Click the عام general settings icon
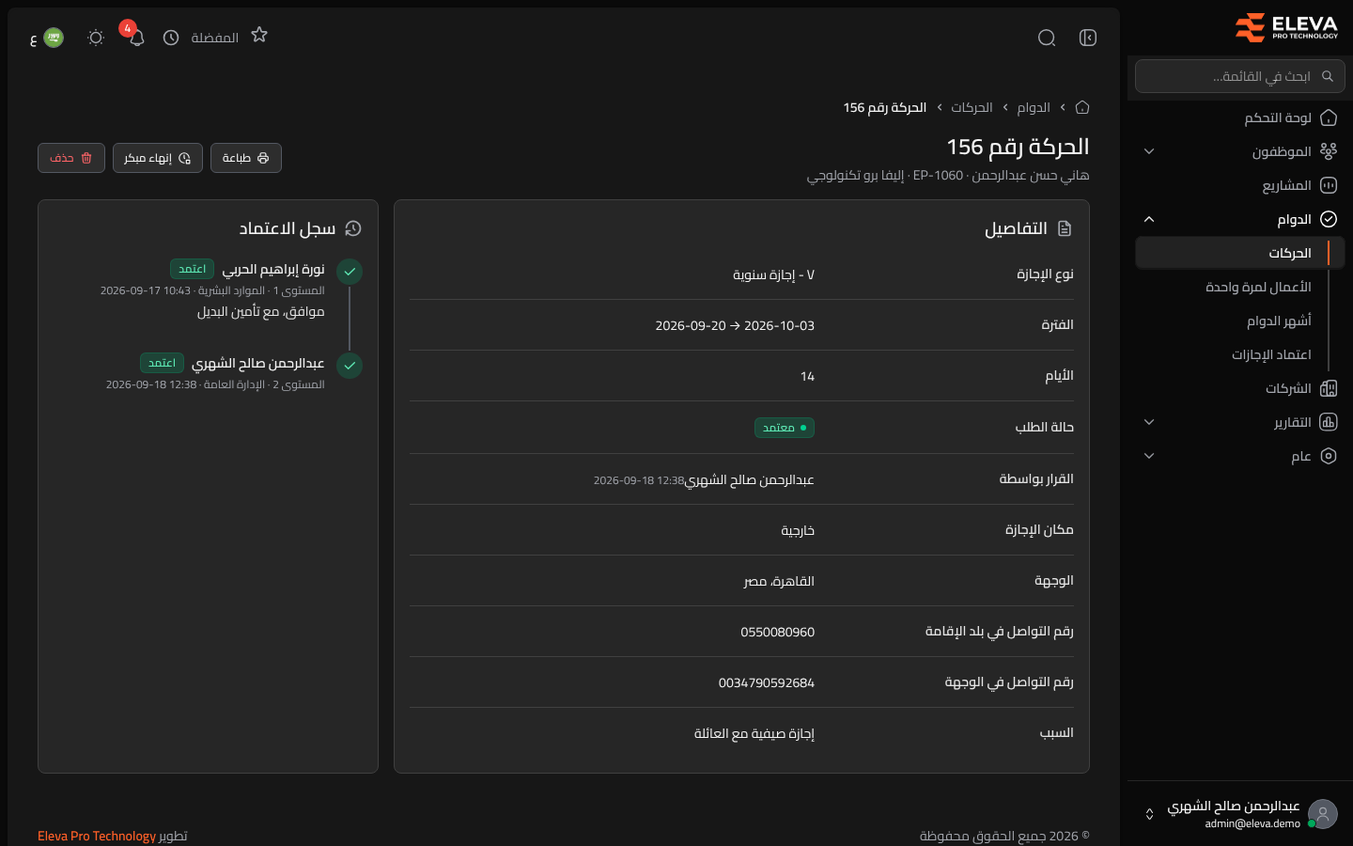Viewport: 1353px width, 846px height. [x=1329, y=456]
